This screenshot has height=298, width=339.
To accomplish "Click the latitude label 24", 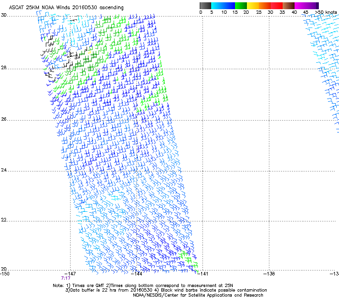I will coord(4,170).
